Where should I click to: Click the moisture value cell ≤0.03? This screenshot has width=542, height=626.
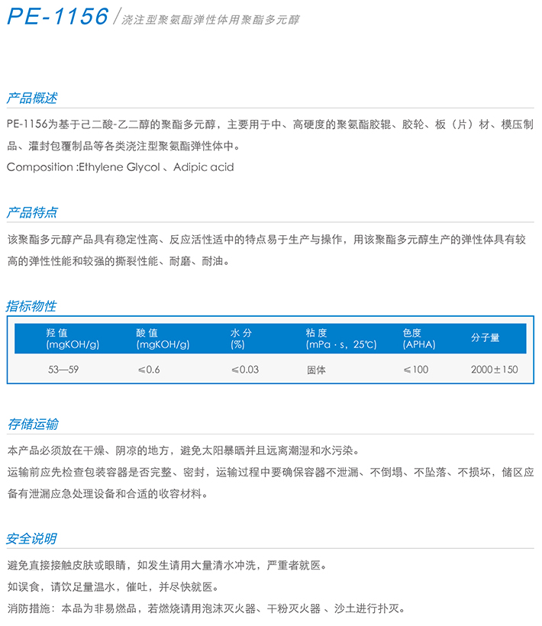(x=245, y=369)
